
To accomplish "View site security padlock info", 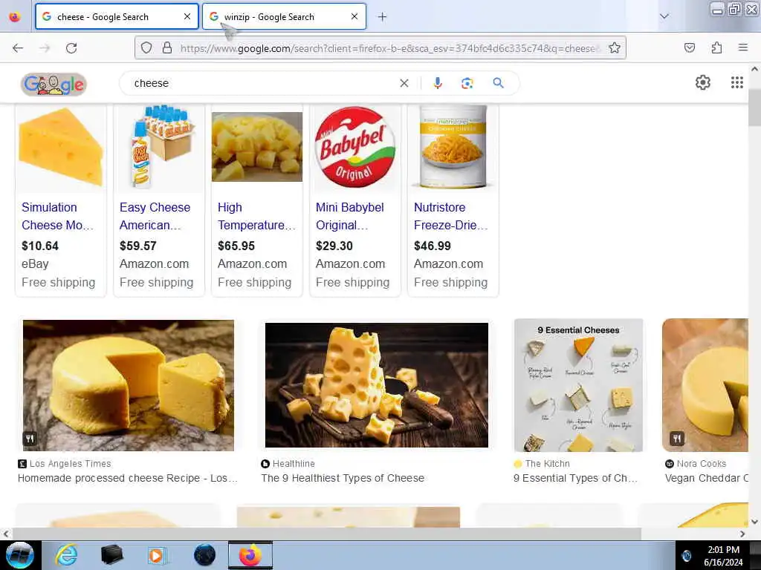I will [x=167, y=48].
